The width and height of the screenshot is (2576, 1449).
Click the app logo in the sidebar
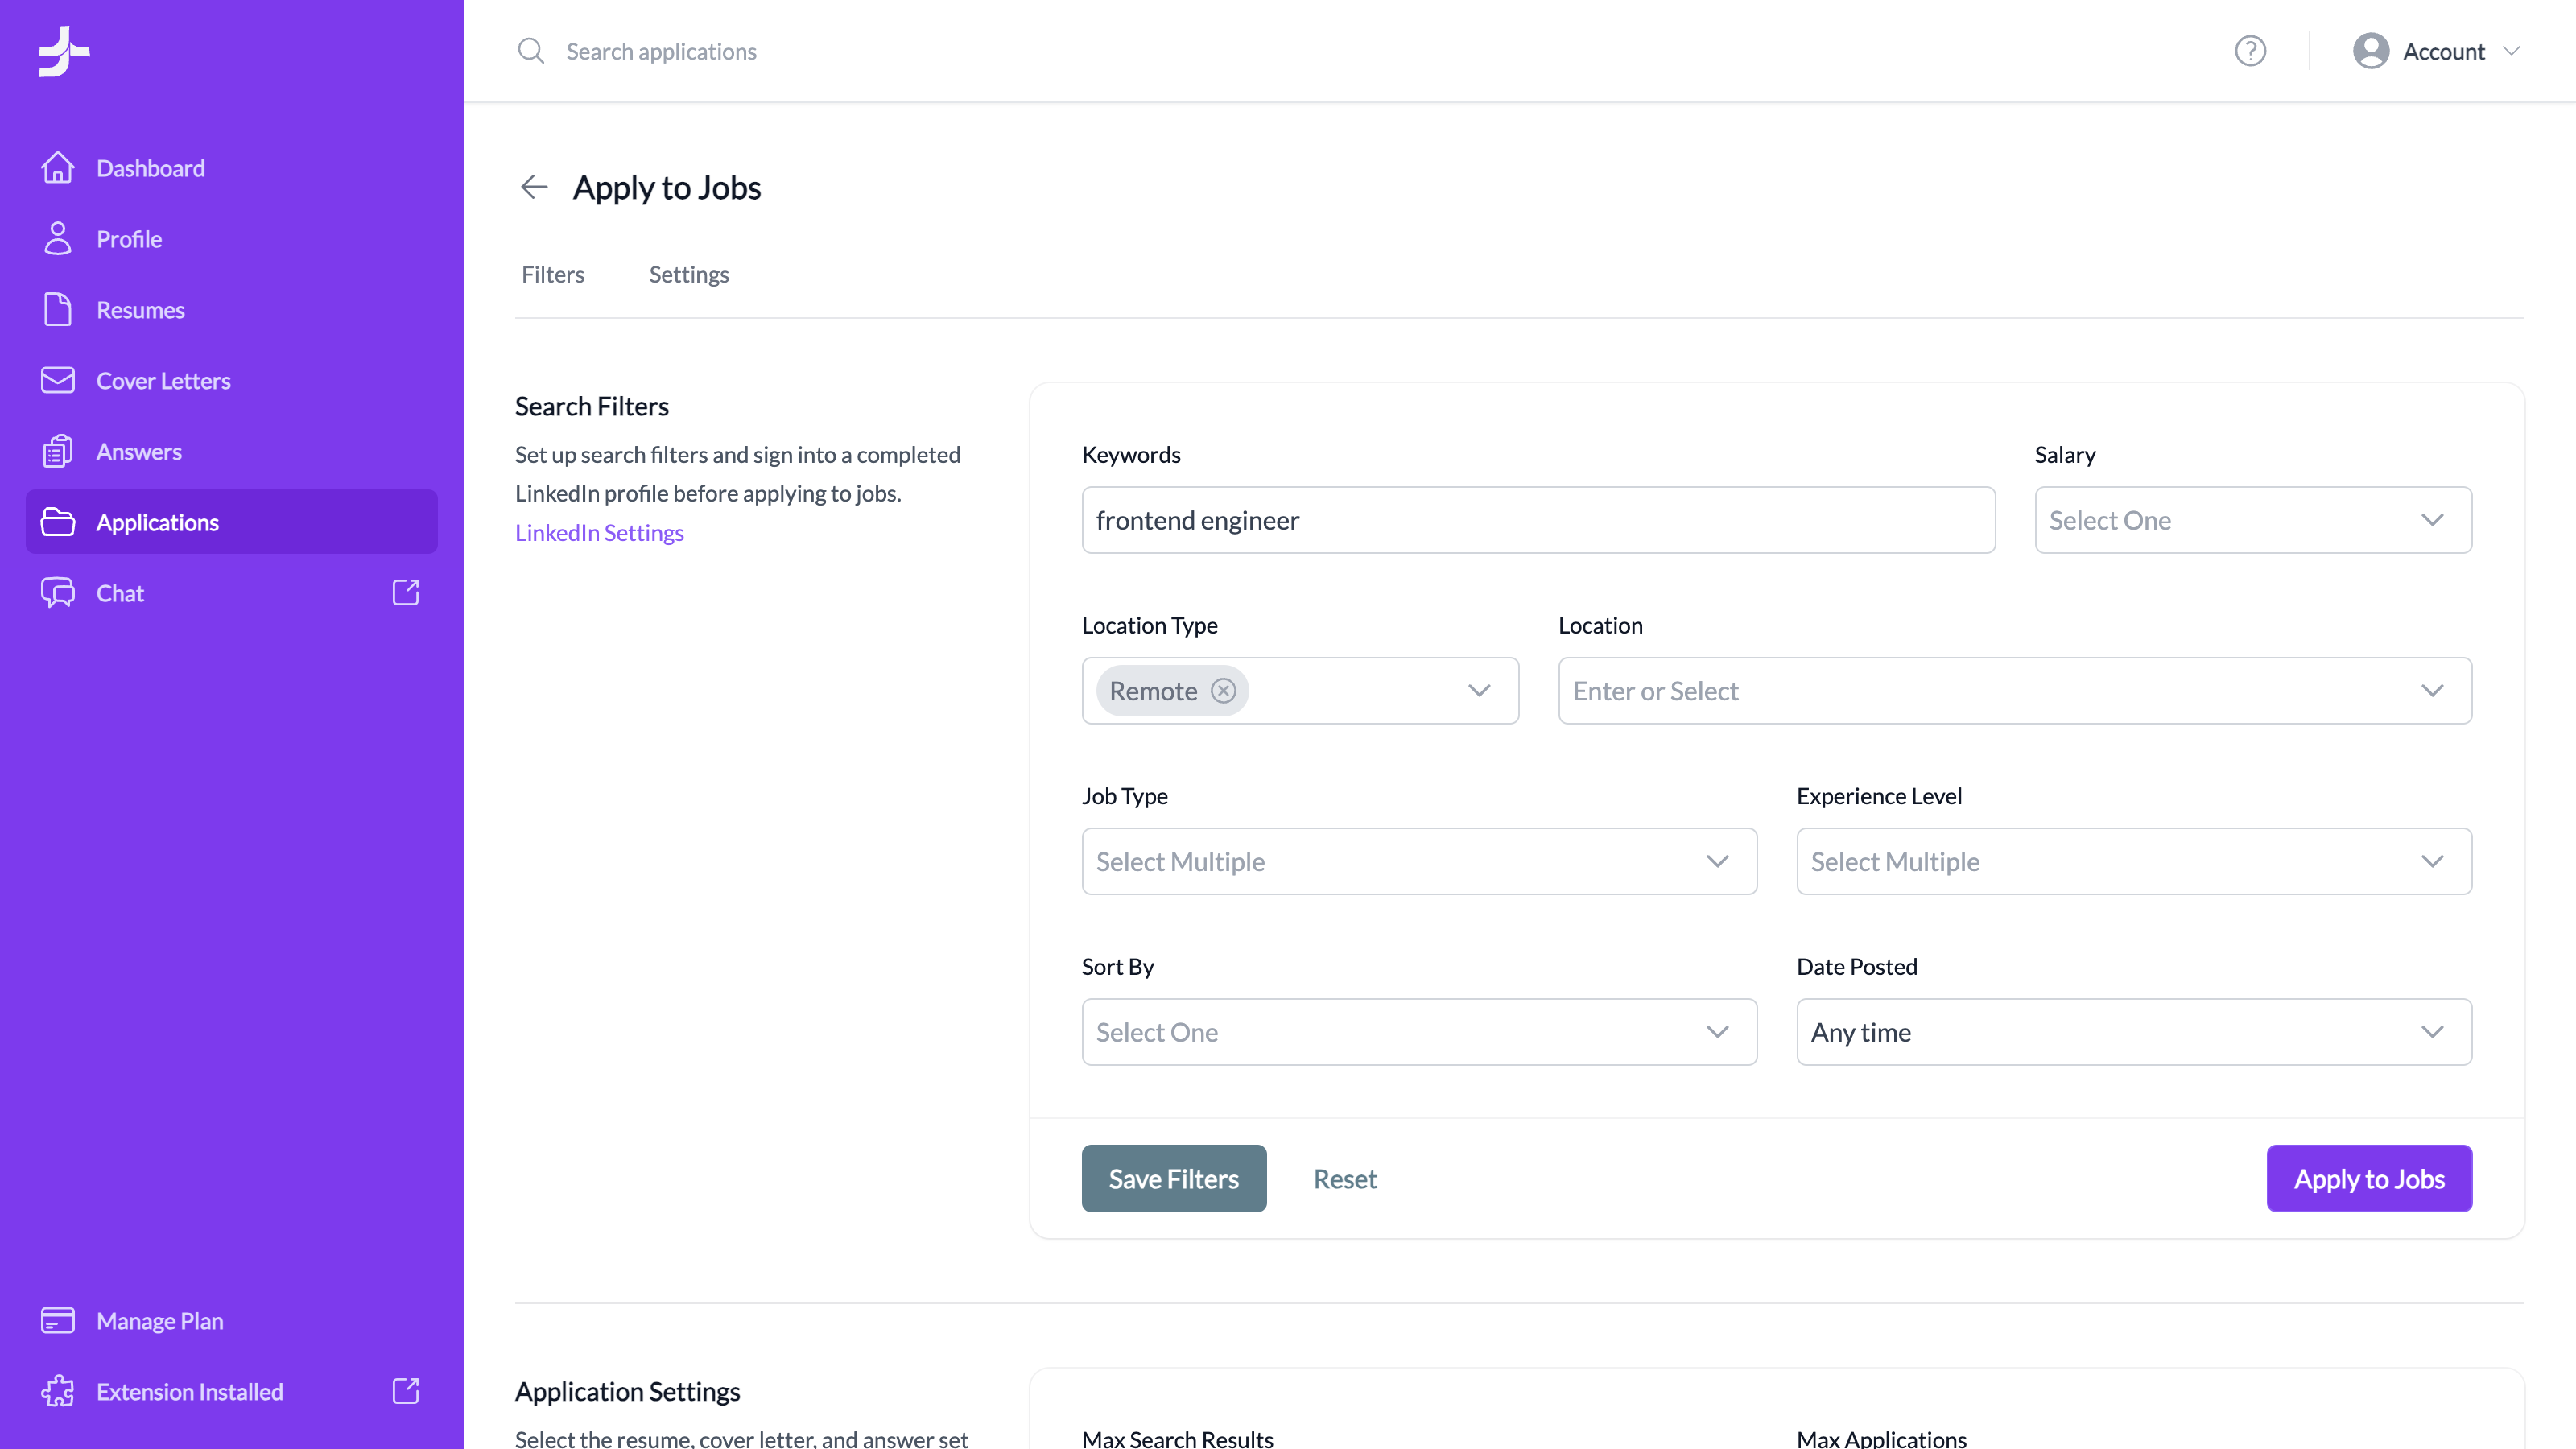tap(64, 51)
